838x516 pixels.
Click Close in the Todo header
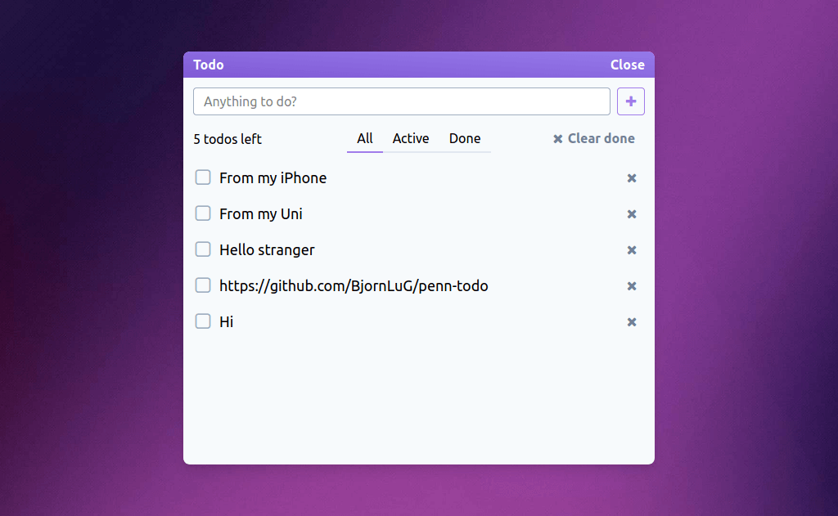coord(627,65)
